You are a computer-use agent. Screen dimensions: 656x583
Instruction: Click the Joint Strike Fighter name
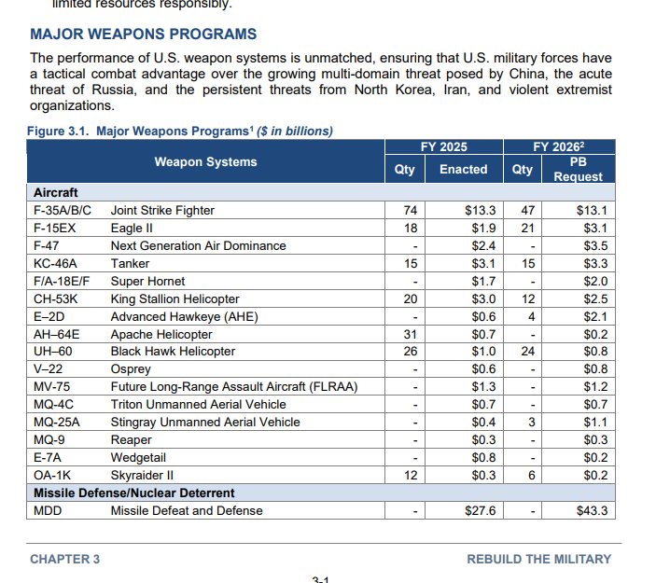pyautogui.click(x=162, y=210)
